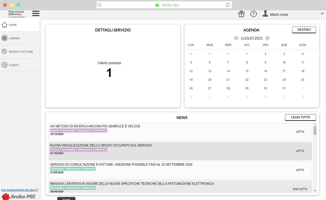Open the hamburger menu icon
This screenshot has width=326, height=200.
tap(36, 14)
